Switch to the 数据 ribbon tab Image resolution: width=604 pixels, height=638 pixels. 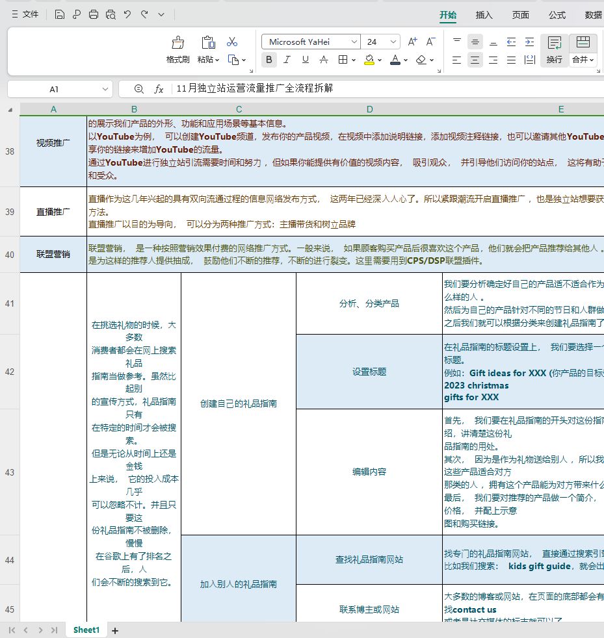(x=593, y=15)
